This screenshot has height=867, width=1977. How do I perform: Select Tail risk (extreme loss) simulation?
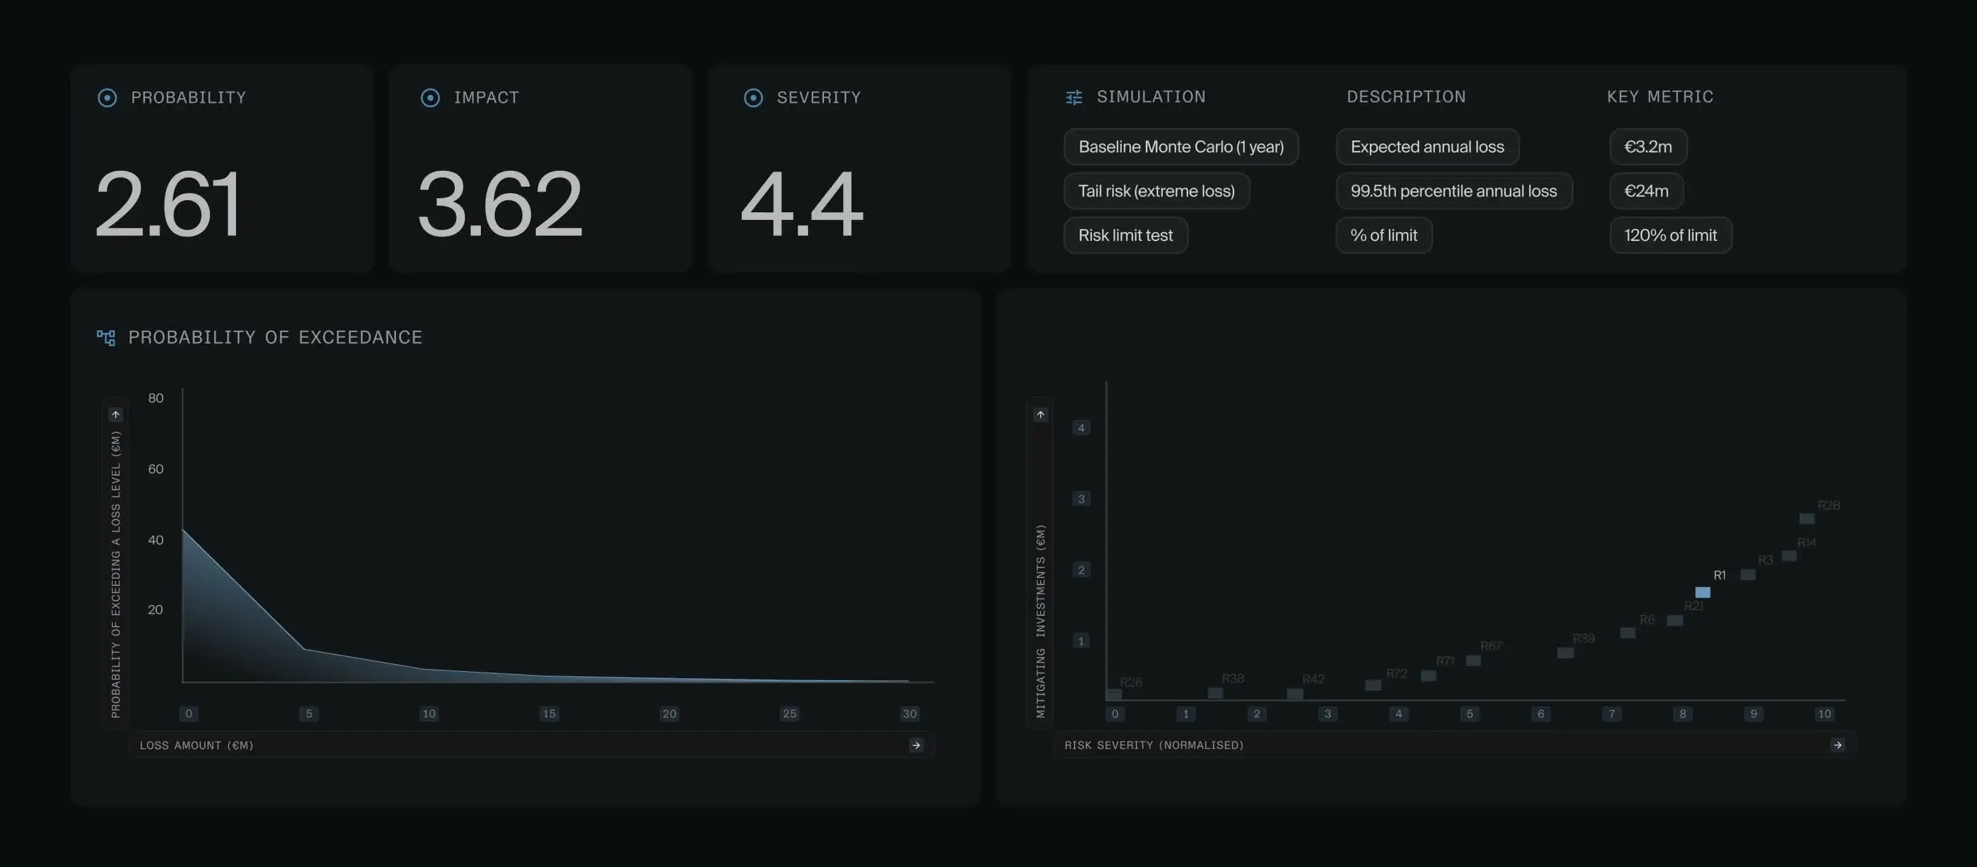point(1157,191)
